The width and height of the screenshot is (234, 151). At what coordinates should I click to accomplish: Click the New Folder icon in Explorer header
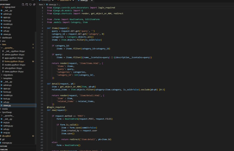[x=27, y=4]
